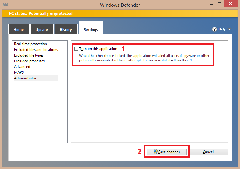Screen dimensions: 240x169
Task: Open the MAPS settings item
Action: pos(19,72)
